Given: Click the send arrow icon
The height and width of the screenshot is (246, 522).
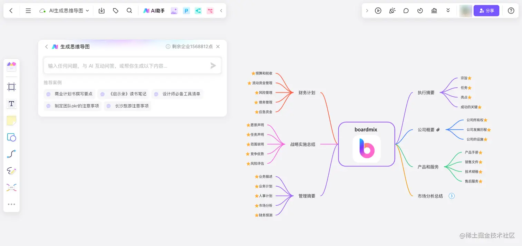Looking at the screenshot, I should point(213,66).
